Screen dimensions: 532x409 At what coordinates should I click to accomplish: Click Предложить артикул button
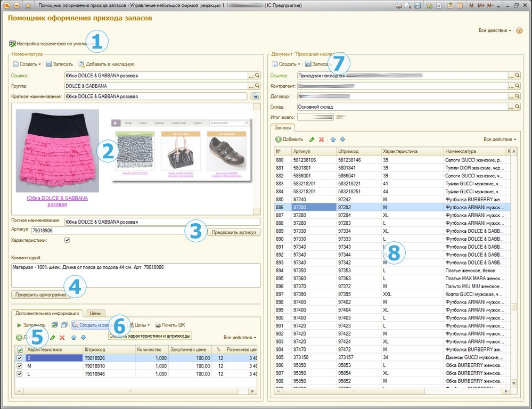coord(234,232)
